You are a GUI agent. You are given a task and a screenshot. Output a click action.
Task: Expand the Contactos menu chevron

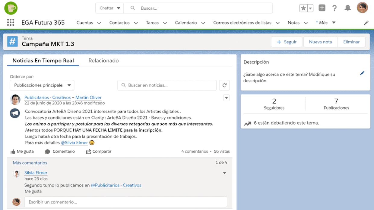[x=136, y=23]
